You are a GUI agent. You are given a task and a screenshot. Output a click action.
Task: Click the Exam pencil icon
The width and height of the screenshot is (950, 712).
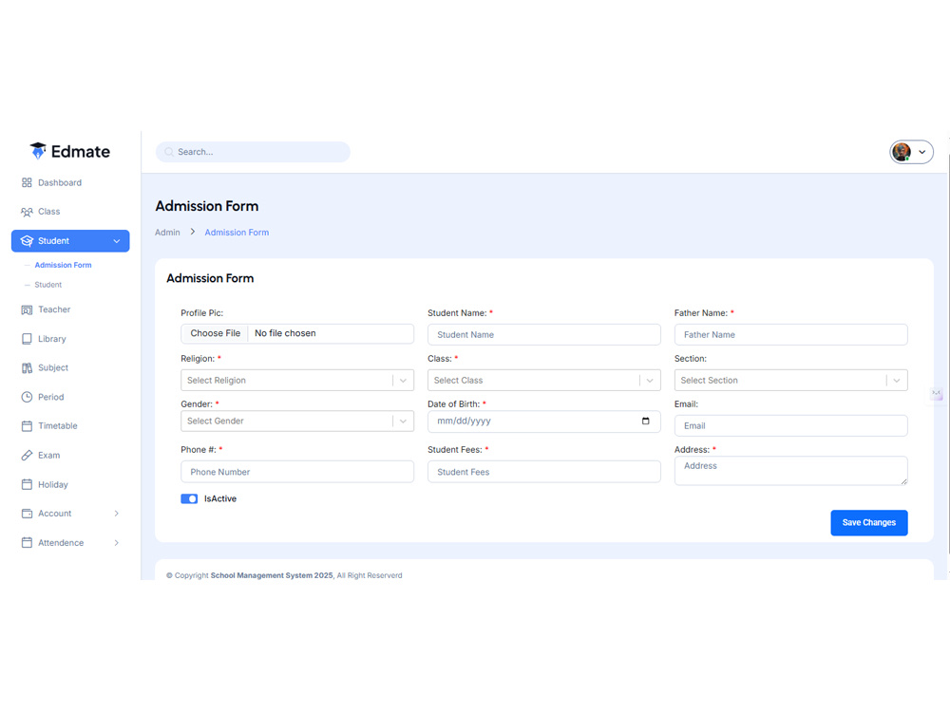pyautogui.click(x=27, y=456)
